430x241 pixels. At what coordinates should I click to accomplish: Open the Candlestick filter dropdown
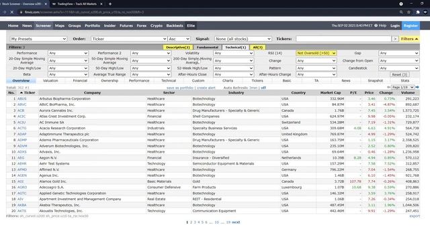398,68
